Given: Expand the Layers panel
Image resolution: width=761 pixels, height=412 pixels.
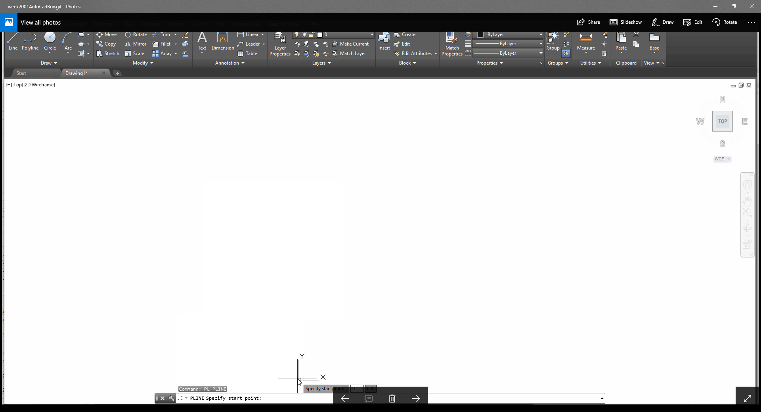Looking at the screenshot, I should 321,63.
